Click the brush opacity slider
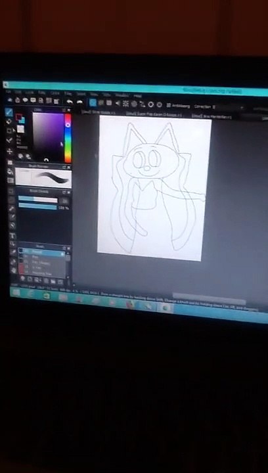Viewport: 268px width, 473px height. (37, 207)
